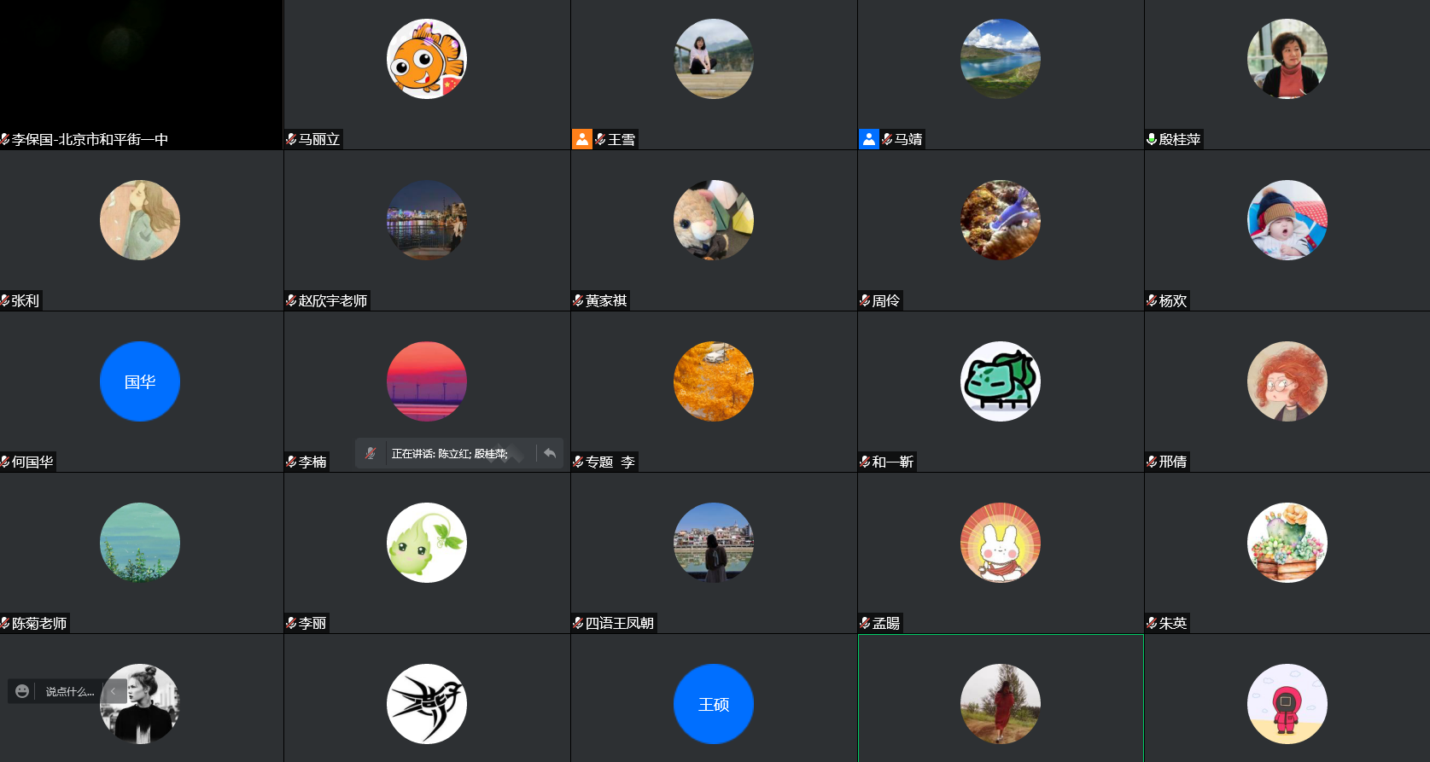Select the Bulbasaur avatar of 和一靳

click(x=1001, y=381)
